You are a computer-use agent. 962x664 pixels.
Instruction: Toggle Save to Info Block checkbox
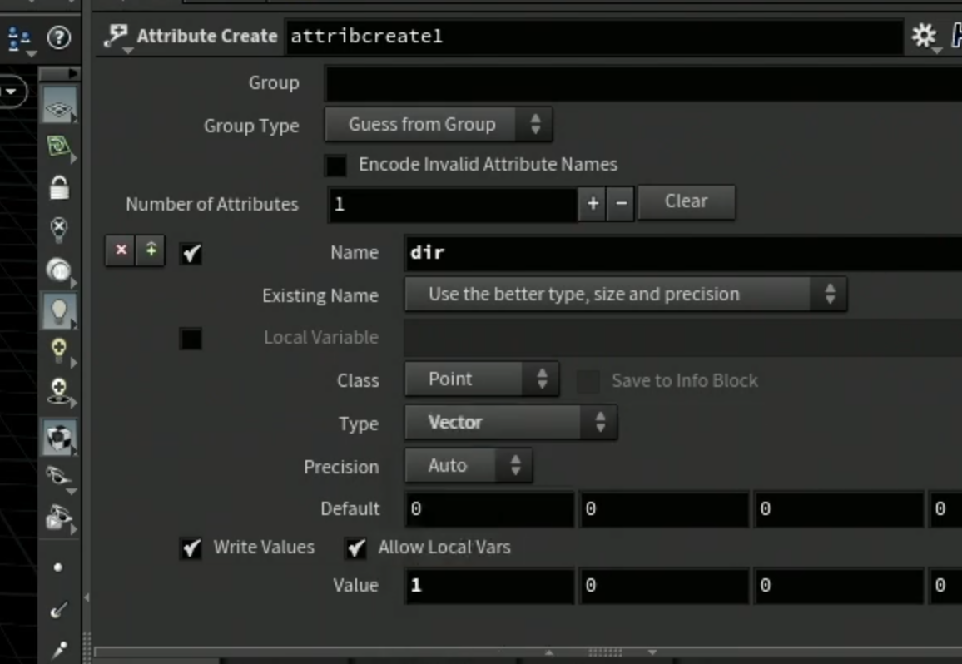pyautogui.click(x=588, y=381)
